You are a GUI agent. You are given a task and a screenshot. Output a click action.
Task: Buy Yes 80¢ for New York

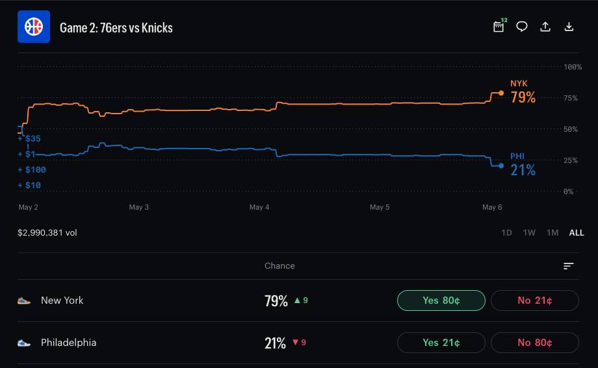[x=441, y=301]
